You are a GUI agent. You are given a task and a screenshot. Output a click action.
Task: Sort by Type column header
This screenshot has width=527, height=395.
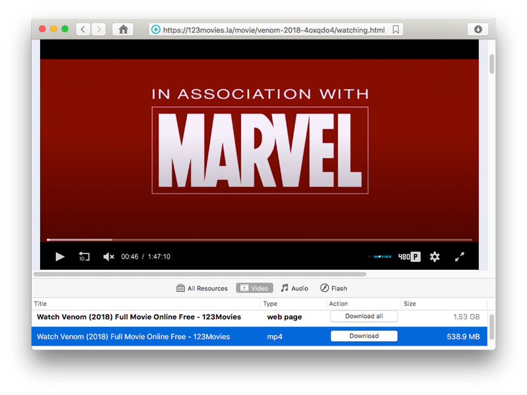(x=293, y=303)
